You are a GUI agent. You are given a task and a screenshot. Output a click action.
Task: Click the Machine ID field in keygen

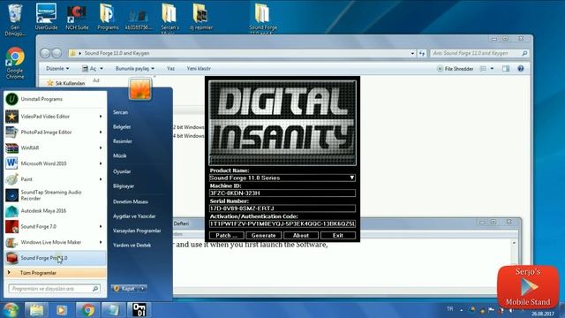(282, 193)
